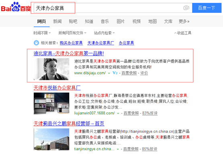223x154 pixels.
Task: Click the Baidu logo
Action: [16, 7]
